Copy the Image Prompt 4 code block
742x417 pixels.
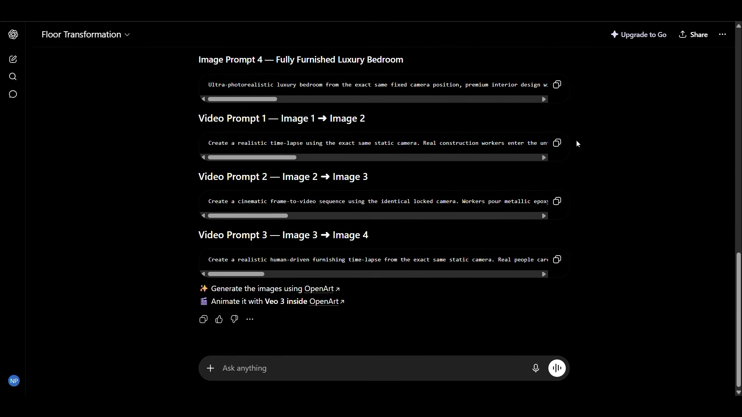[557, 85]
